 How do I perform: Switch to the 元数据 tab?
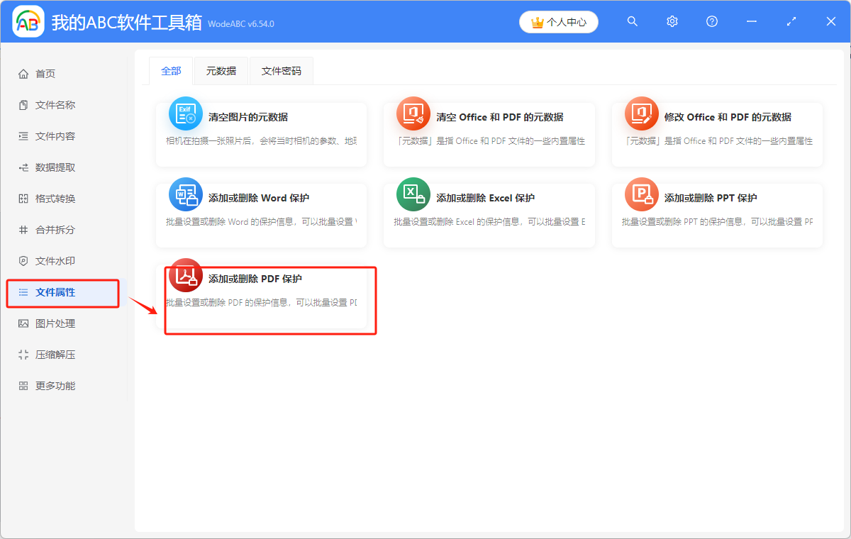[221, 71]
